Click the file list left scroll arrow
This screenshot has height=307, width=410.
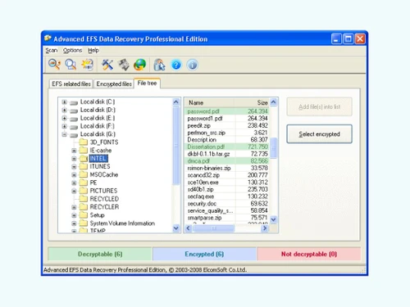189,228
